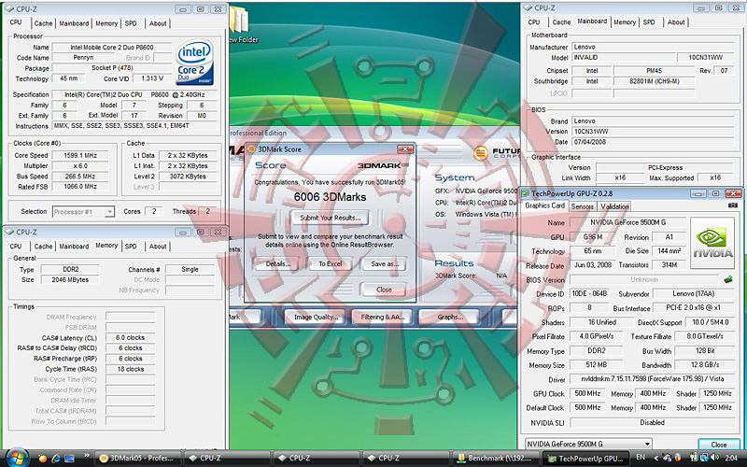Click the Show Desktop quick launch icon

click(x=69, y=459)
